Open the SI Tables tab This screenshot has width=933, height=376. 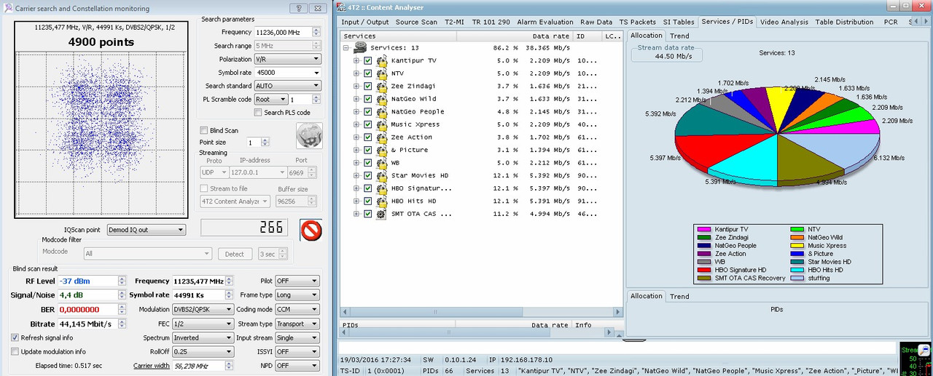[x=679, y=22]
